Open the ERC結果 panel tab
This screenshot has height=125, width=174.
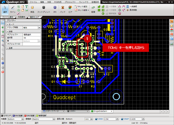(x=18, y=116)
